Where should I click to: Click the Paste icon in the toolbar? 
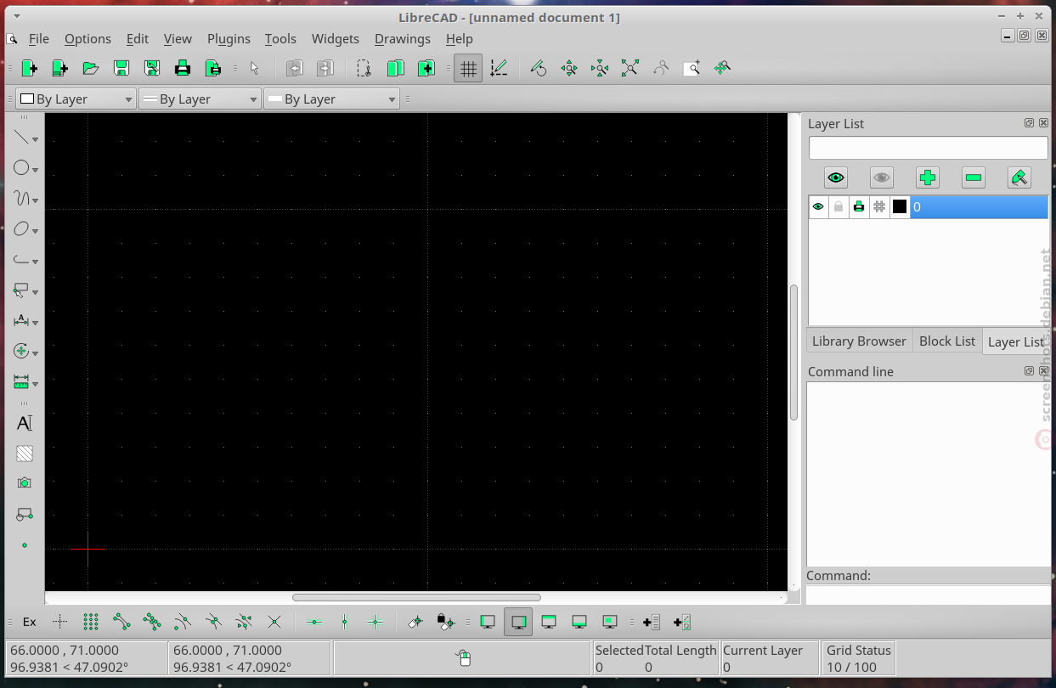(426, 68)
